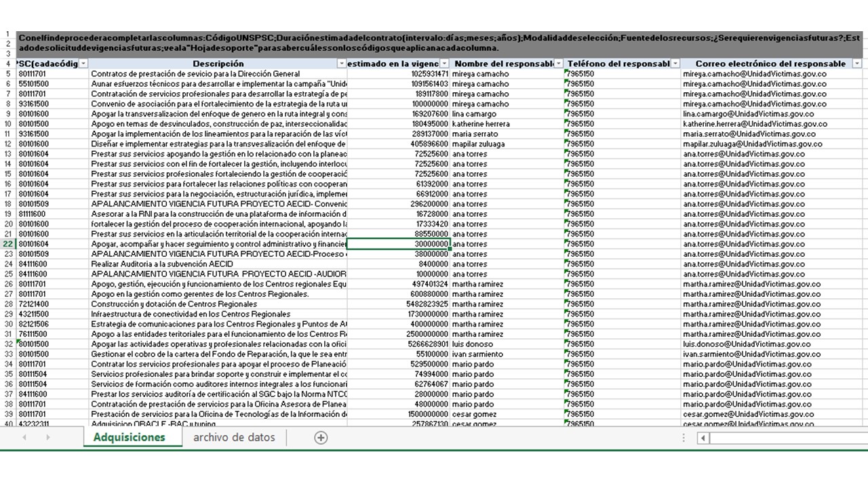Add a new sheet with plus icon
Screen dimensions: 868x488
[321, 438]
